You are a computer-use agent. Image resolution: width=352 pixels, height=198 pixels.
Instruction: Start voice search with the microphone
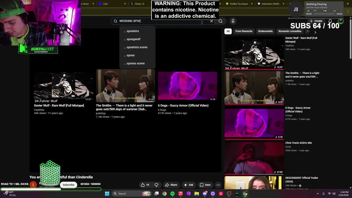233,21
